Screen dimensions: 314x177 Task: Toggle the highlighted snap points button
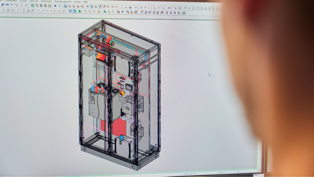pos(92,7)
